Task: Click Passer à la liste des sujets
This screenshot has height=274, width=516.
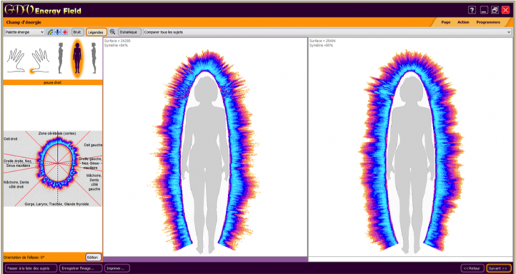Action: (31, 268)
